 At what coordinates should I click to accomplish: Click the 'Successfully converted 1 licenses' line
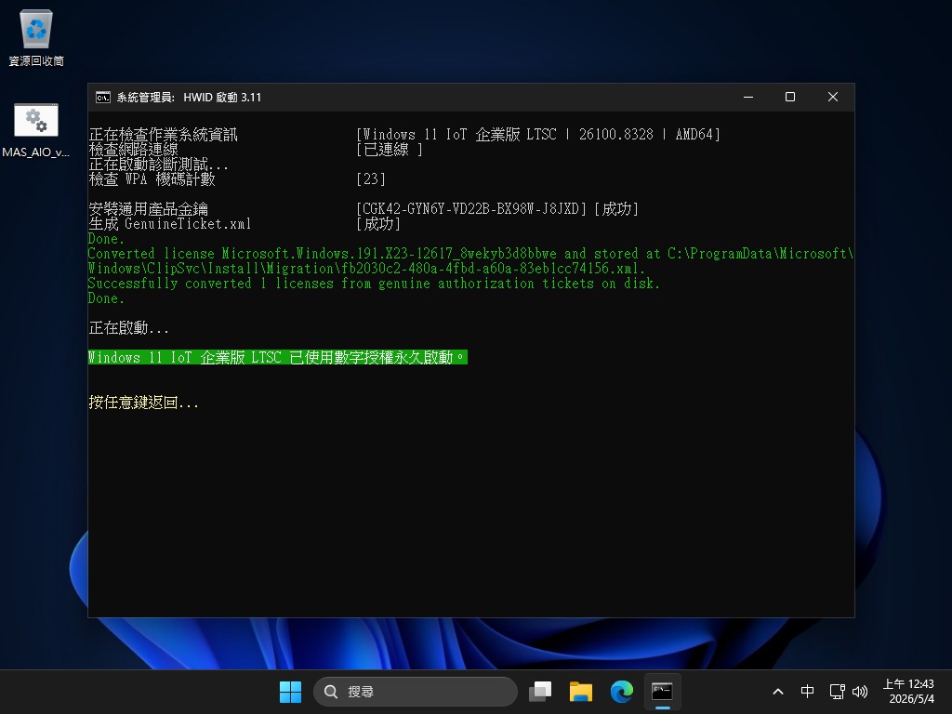(374, 284)
